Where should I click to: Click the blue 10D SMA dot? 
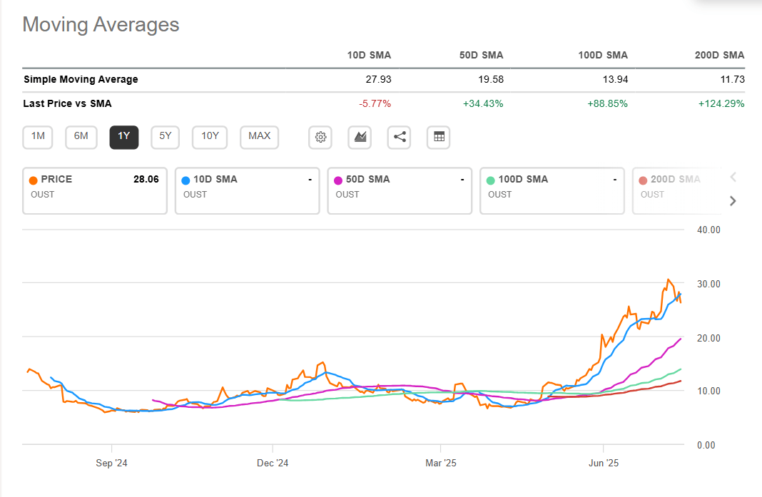(x=184, y=179)
